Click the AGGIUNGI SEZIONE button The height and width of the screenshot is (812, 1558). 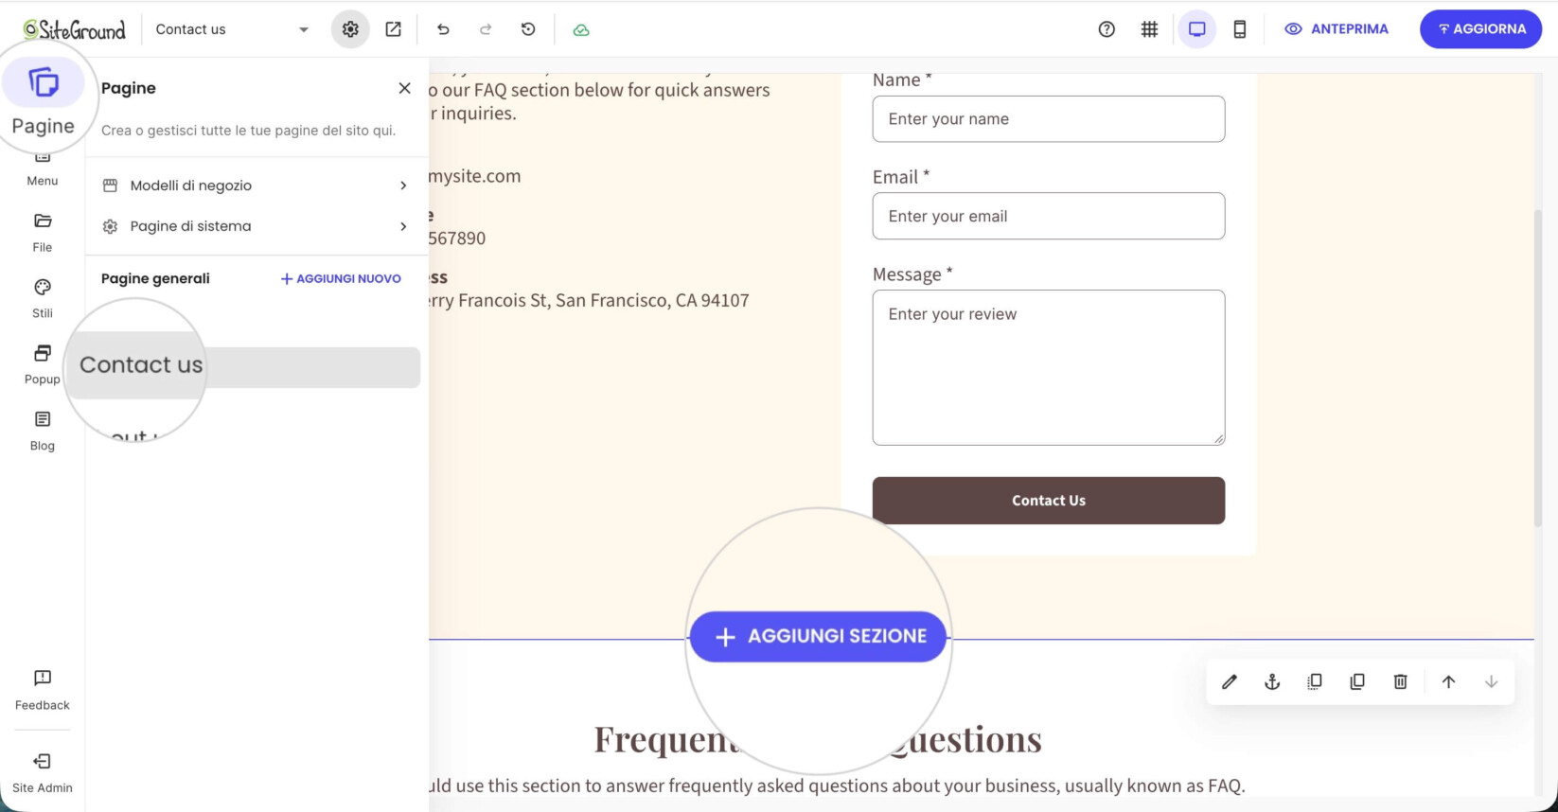pyautogui.click(x=818, y=637)
